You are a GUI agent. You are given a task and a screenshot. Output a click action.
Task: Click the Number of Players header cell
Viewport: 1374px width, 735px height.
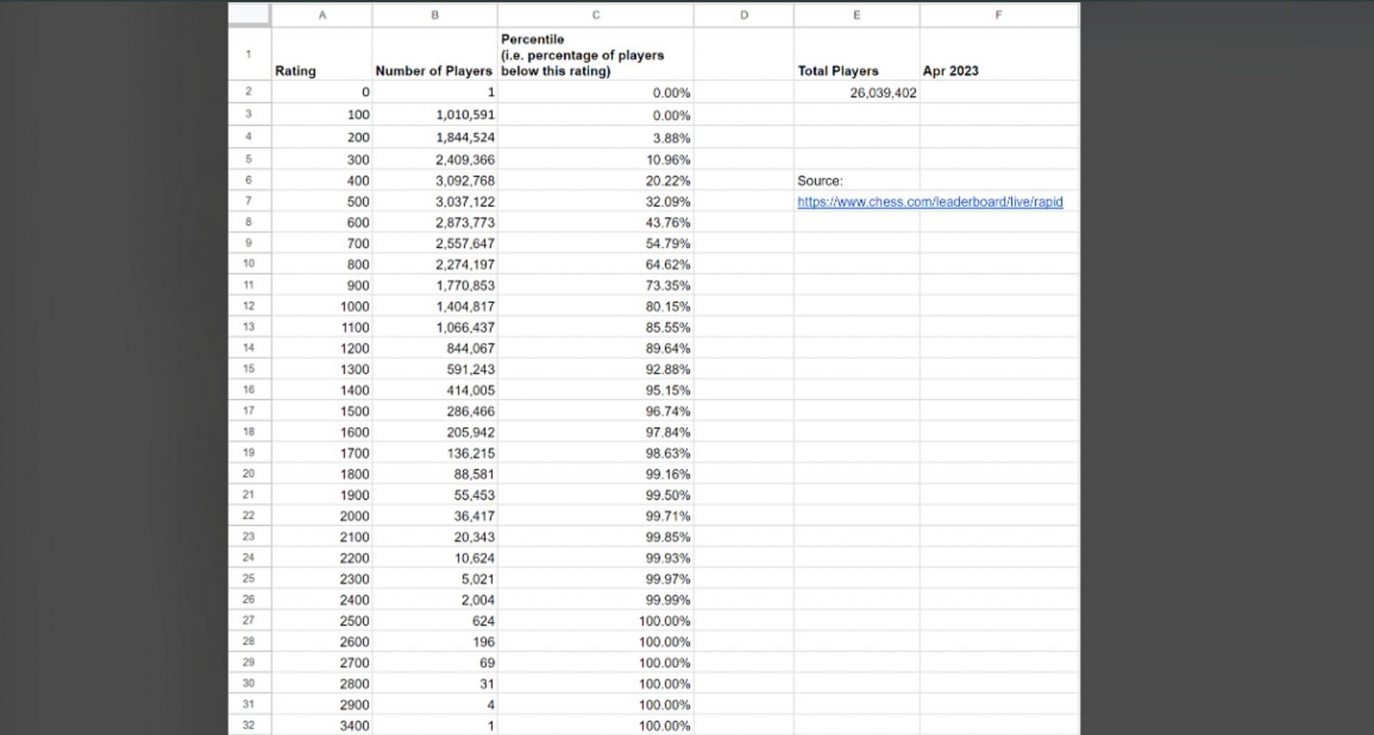434,71
